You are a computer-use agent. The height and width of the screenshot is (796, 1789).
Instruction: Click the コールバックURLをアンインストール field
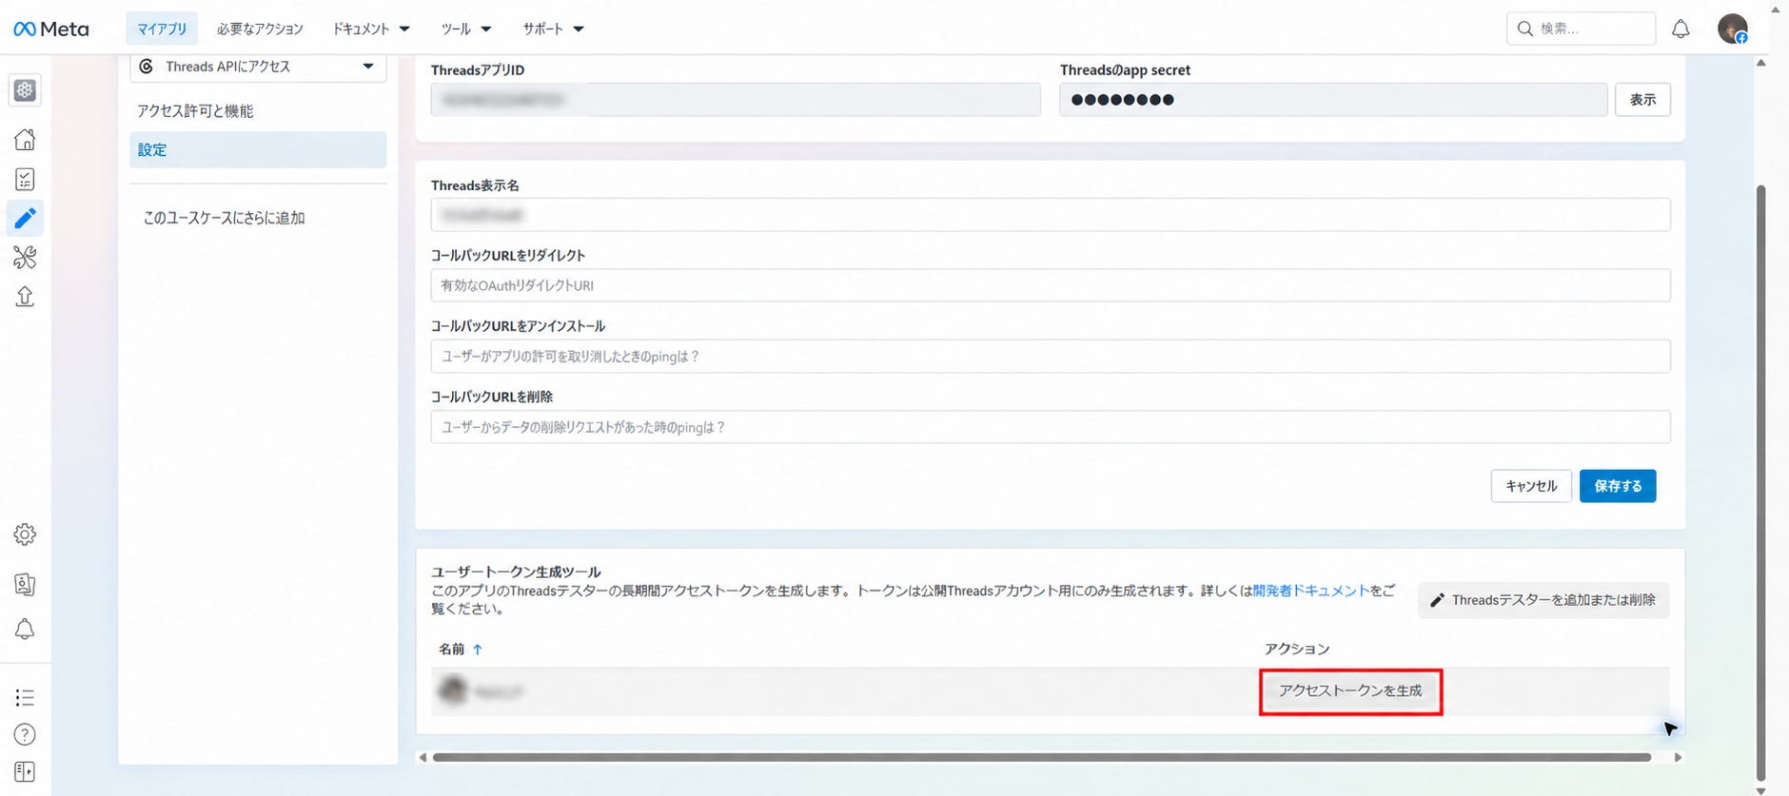(1051, 357)
